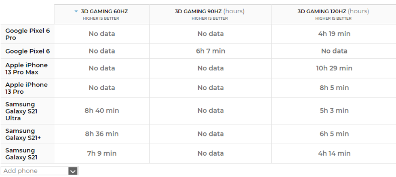Select the 4h 19 min result cell

pos(334,34)
